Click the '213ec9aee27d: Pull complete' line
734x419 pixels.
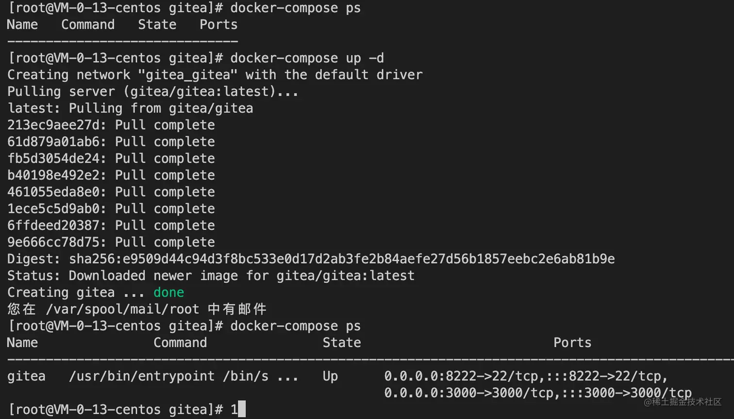point(111,125)
